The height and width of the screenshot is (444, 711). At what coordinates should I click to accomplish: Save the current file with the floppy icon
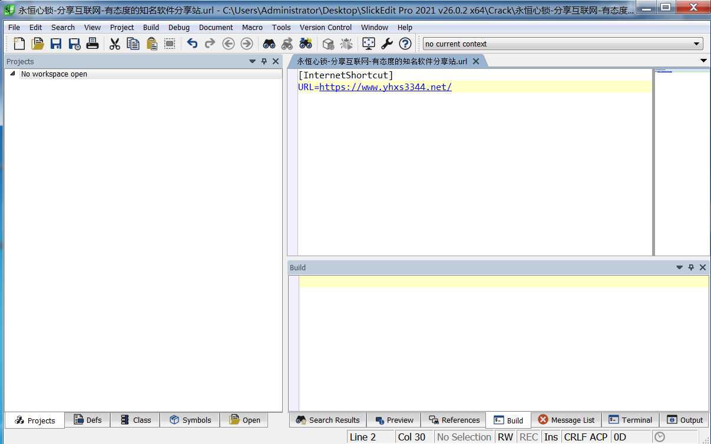pyautogui.click(x=56, y=44)
